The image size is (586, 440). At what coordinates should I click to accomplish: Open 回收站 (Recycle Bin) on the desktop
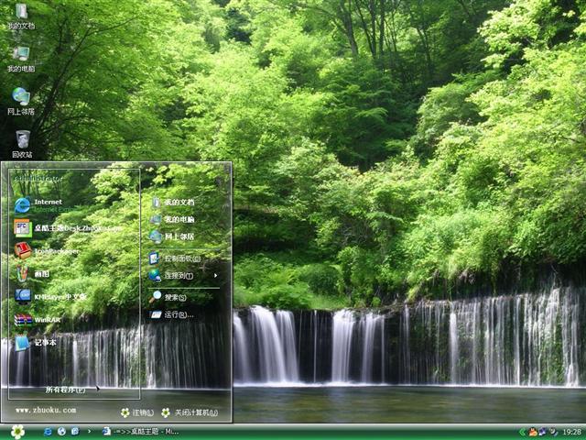tap(22, 143)
